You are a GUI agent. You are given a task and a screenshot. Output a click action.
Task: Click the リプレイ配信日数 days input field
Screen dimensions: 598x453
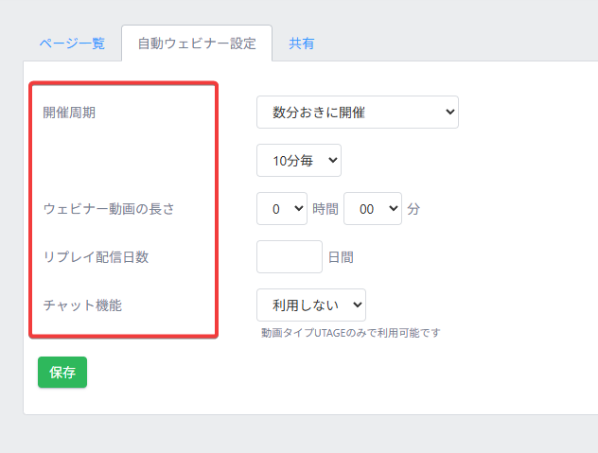point(290,256)
